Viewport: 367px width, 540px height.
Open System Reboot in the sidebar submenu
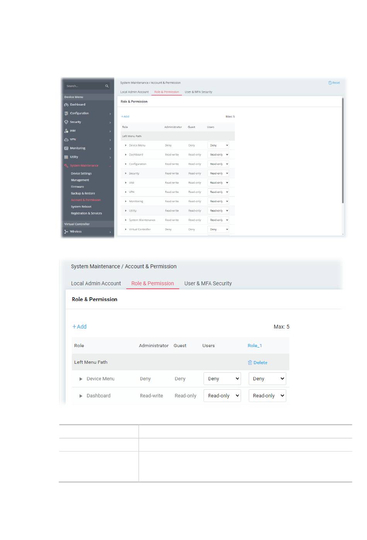click(x=81, y=207)
